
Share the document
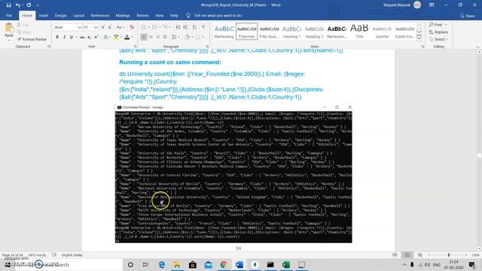pos(467,16)
